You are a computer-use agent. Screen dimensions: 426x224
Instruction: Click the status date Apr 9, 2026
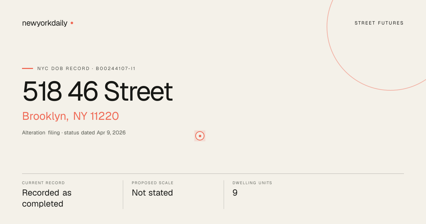click(x=111, y=133)
